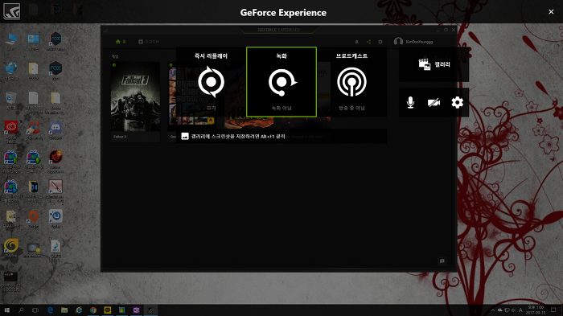This screenshot has width=563, height=316.
Task: Toggle the microphone in the overlay
Action: 410,103
